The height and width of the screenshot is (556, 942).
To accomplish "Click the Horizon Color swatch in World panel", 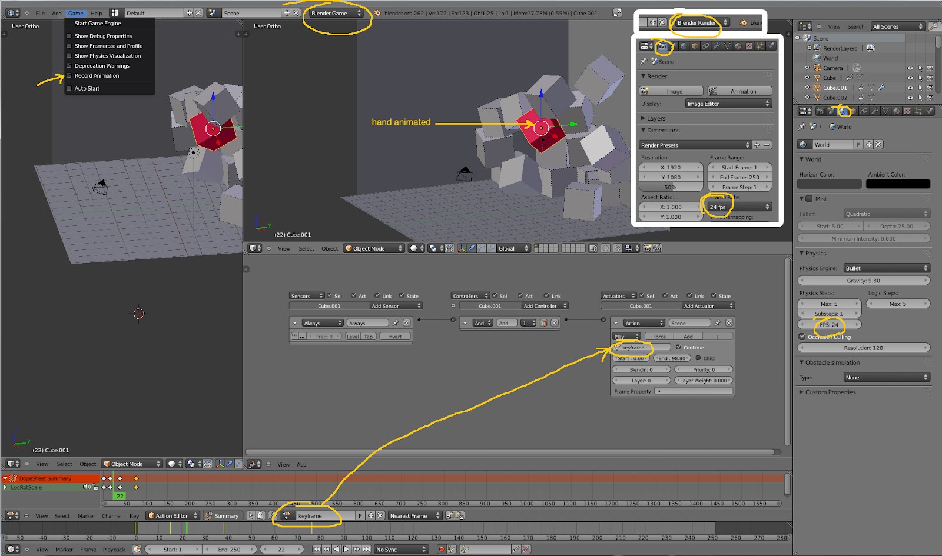I will 829,184.
